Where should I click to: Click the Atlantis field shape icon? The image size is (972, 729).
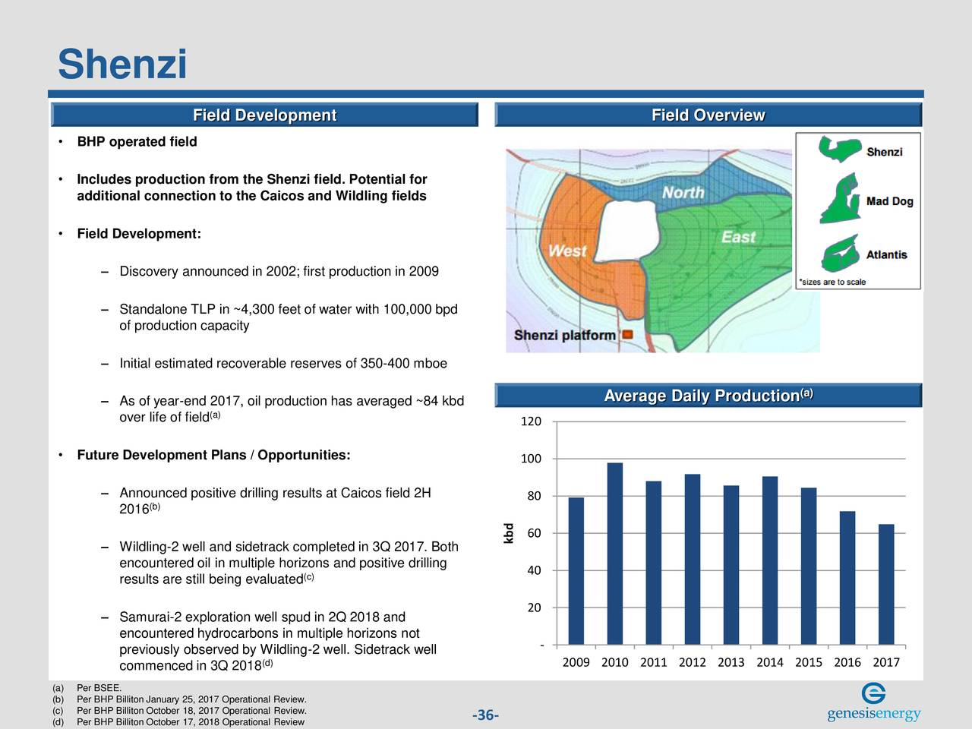840,254
